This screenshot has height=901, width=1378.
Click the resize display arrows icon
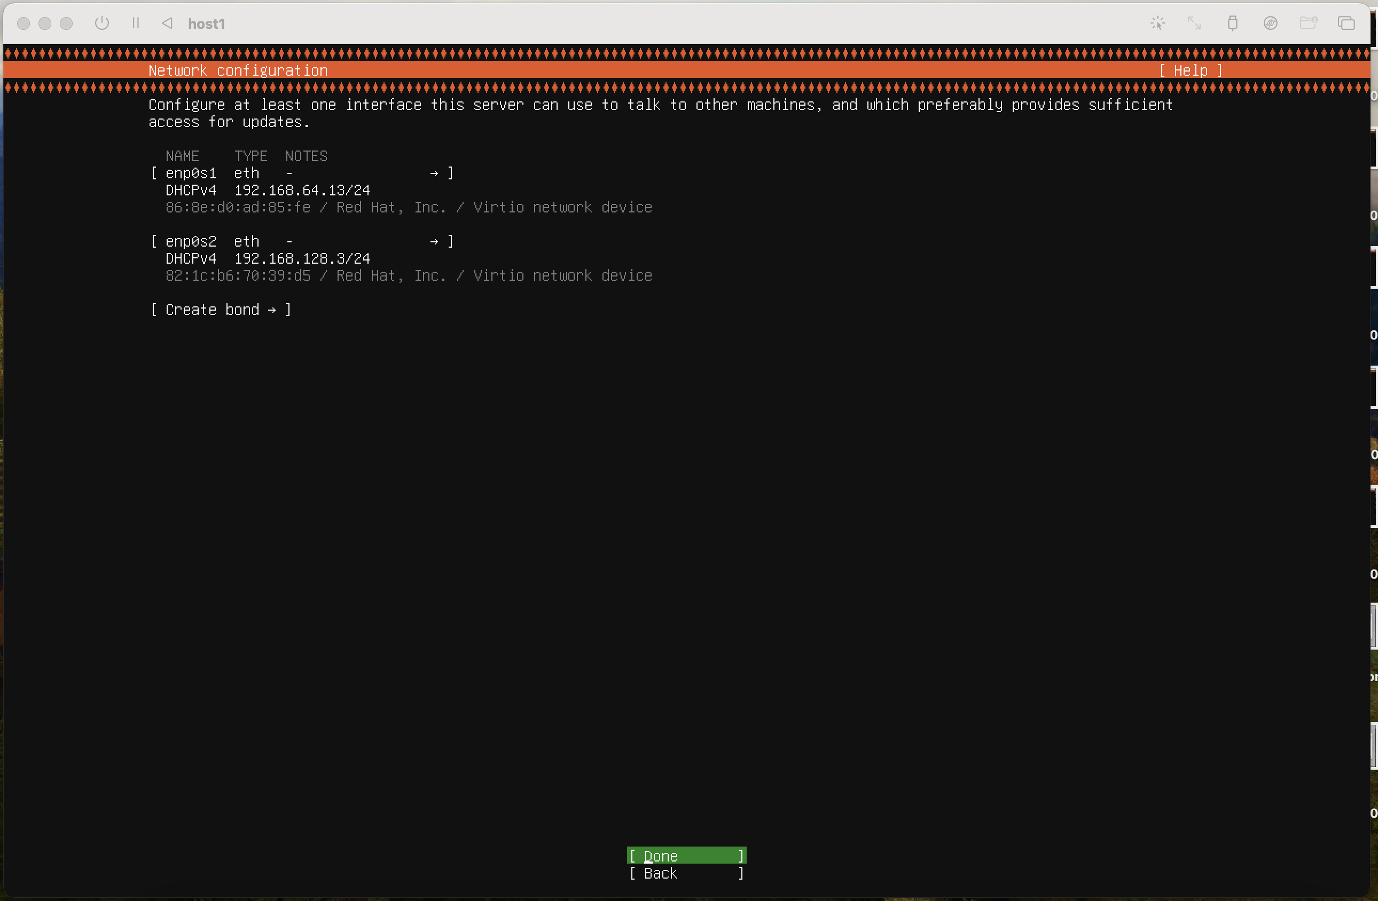point(1194,23)
